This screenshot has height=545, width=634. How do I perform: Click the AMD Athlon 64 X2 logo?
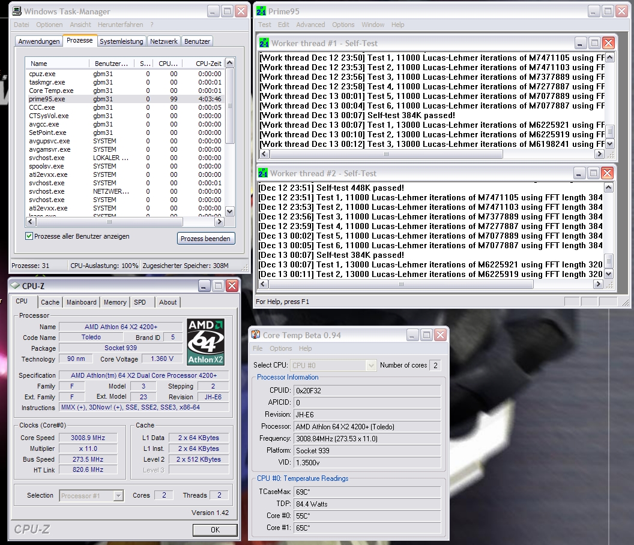[x=205, y=342]
